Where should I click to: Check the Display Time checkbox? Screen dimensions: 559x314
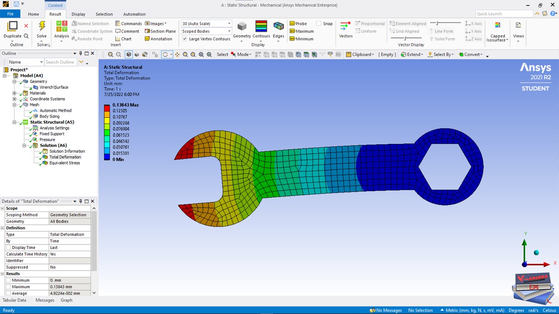click(x=9, y=248)
